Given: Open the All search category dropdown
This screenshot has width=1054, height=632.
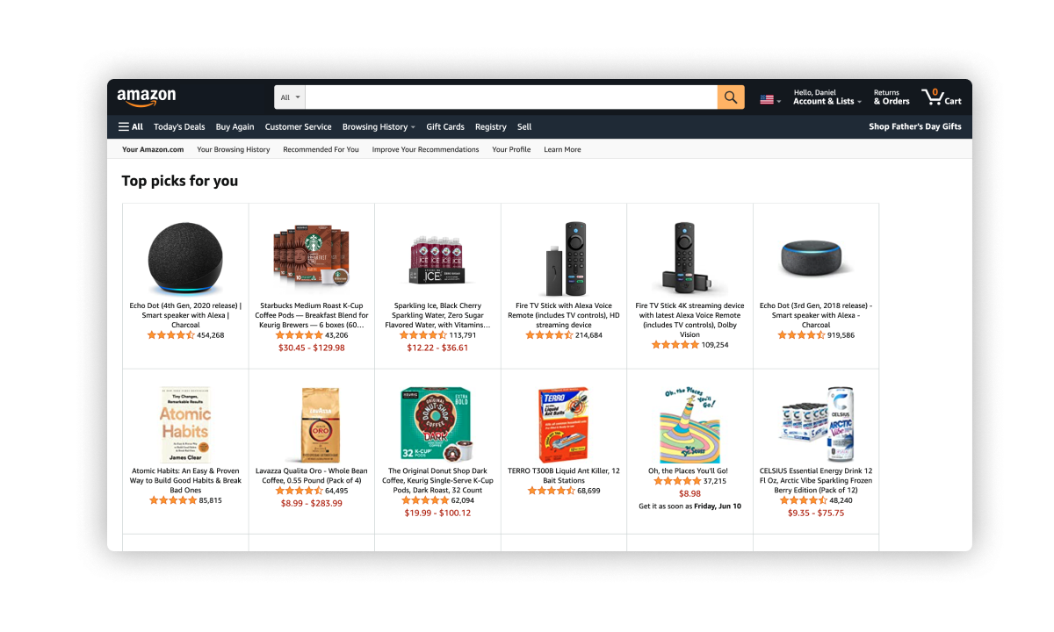Looking at the screenshot, I should (290, 97).
